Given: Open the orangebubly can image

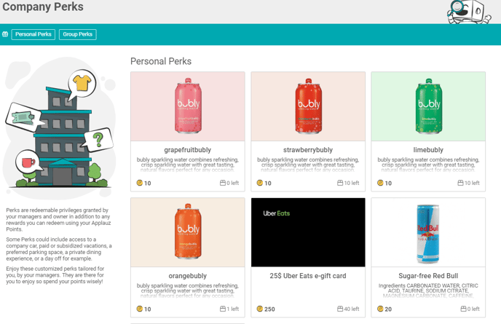Looking at the screenshot, I should coord(188,232).
